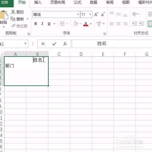Increase font size with large A icon
This screenshot has height=152, width=152.
click(x=96, y=15)
